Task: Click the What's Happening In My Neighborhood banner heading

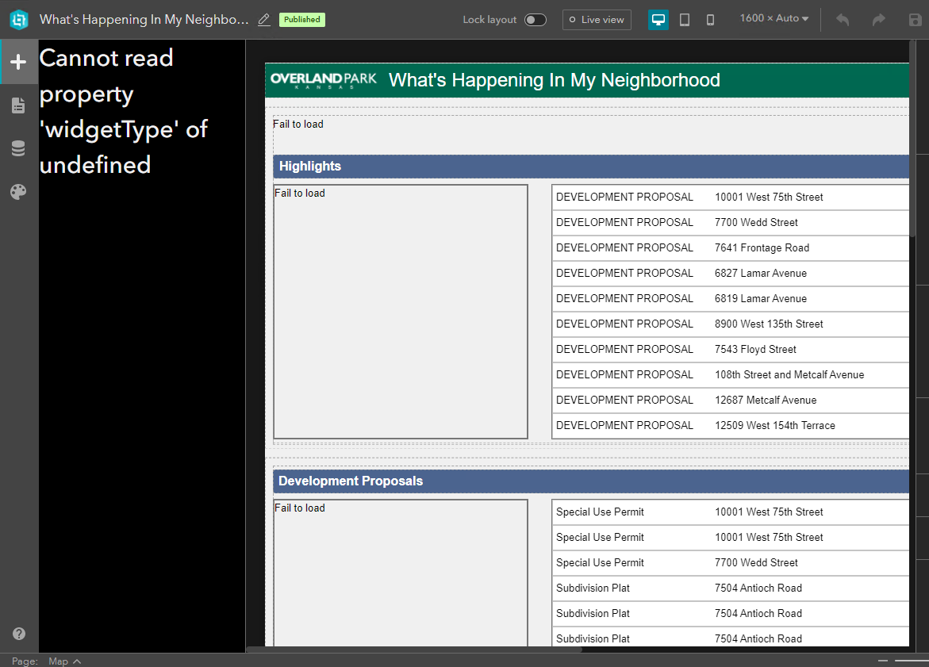Action: tap(555, 80)
